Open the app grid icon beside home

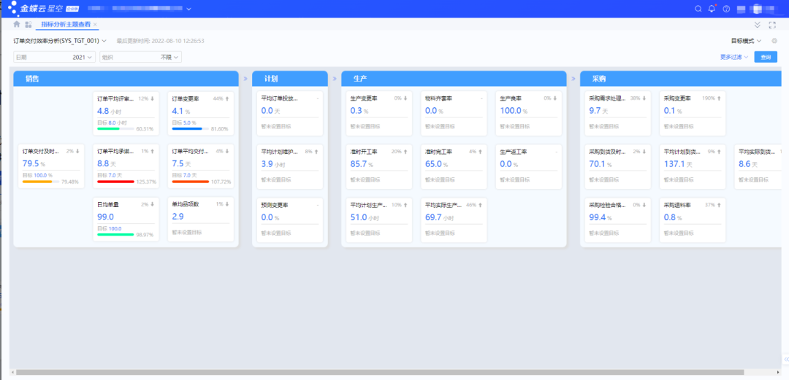(x=28, y=24)
